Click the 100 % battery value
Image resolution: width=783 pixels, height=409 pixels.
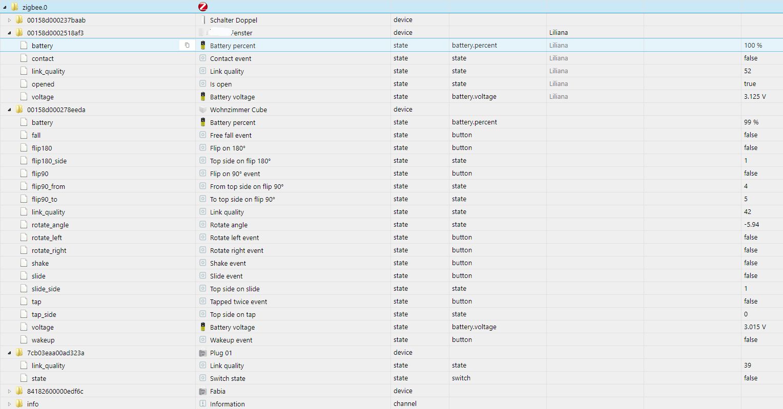(753, 45)
